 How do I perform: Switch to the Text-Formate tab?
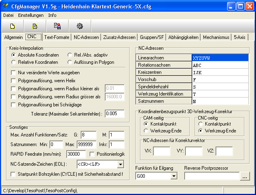tap(57, 37)
